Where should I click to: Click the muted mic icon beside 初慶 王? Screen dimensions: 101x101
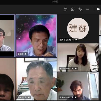pos(26,97)
